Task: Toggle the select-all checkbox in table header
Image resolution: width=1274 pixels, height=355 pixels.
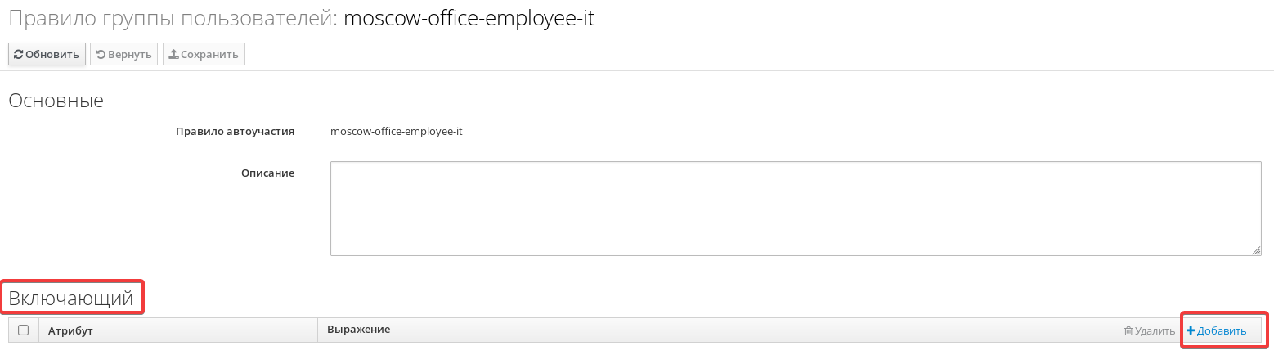Action: tap(23, 330)
